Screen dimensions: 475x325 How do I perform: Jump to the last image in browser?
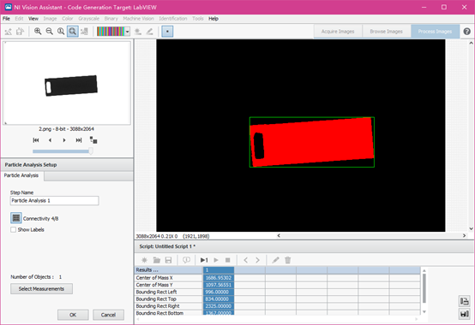[x=79, y=140]
